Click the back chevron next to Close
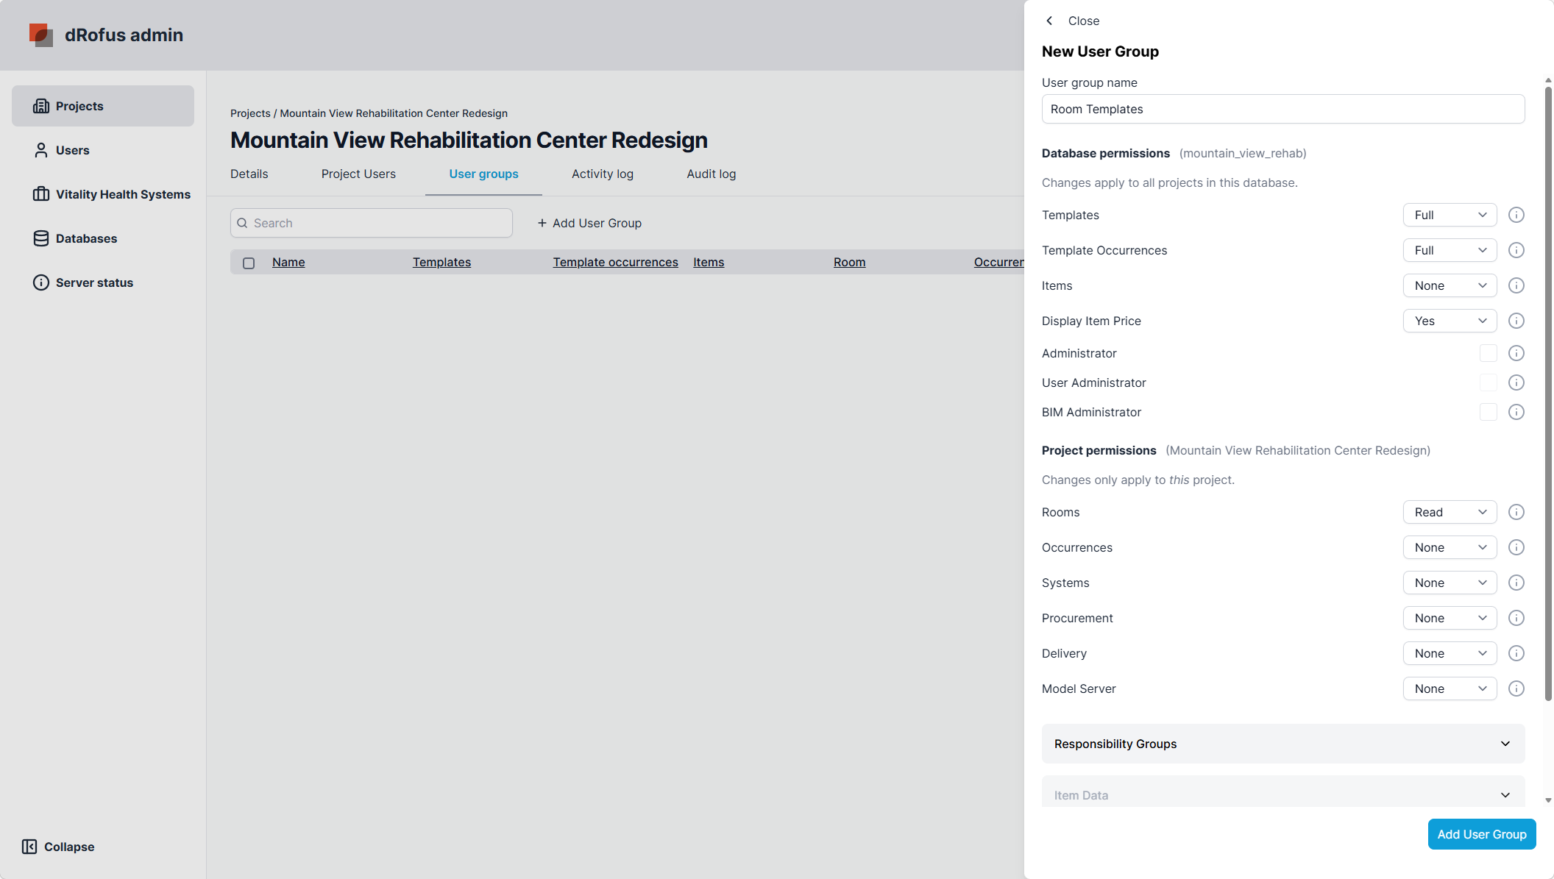This screenshot has height=879, width=1554. pos(1049,21)
